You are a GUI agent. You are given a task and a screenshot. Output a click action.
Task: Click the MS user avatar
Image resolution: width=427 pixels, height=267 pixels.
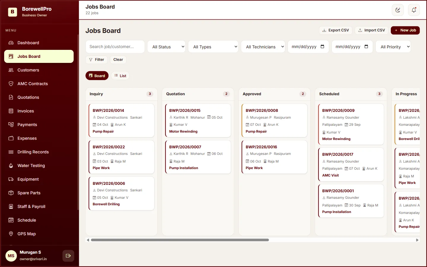(11, 256)
